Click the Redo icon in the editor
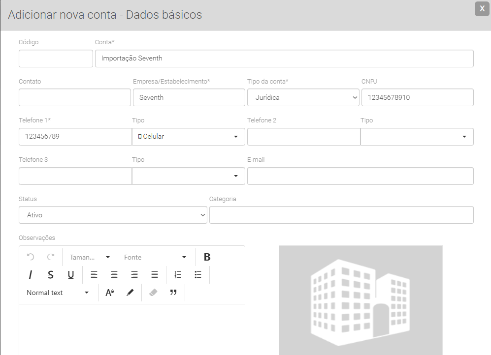Screen dimensions: 491x355 click(x=51, y=257)
